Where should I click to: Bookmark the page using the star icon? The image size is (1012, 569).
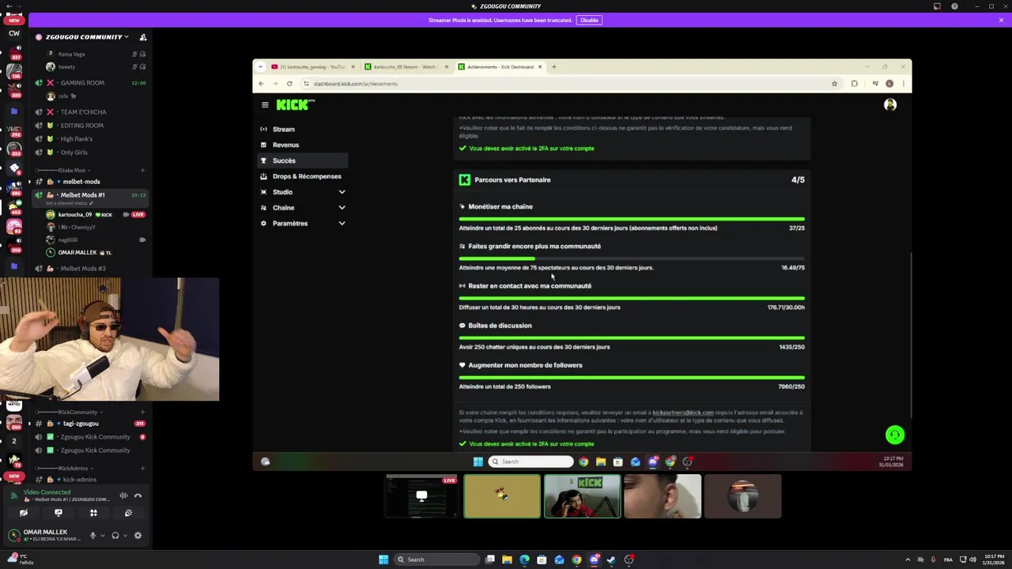click(x=834, y=83)
